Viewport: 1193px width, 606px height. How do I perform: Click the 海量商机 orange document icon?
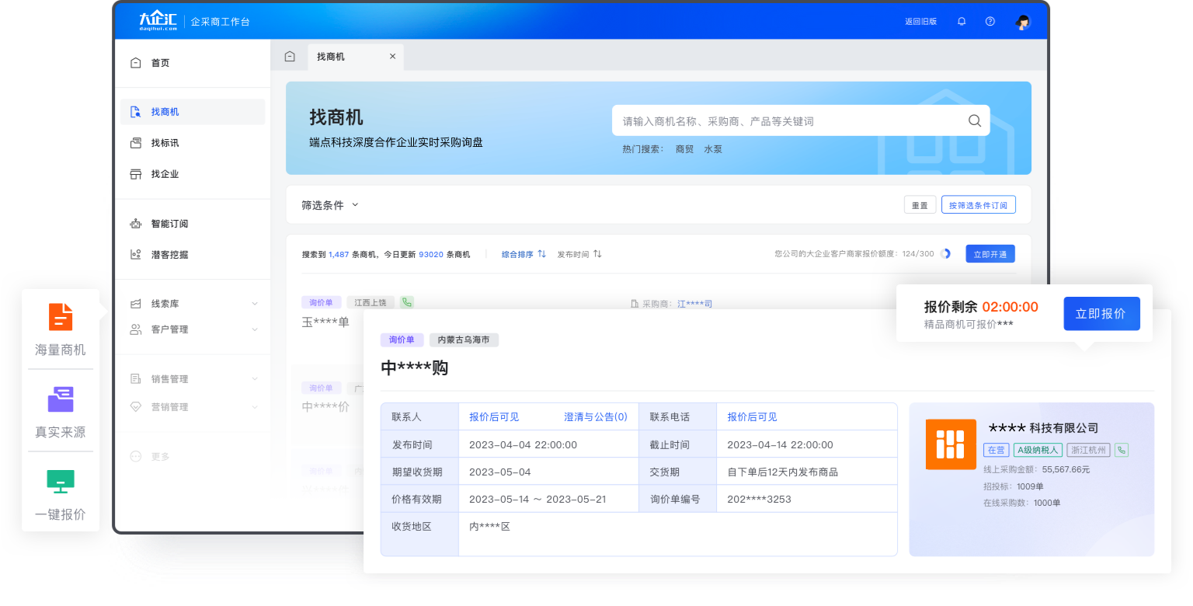(x=61, y=317)
